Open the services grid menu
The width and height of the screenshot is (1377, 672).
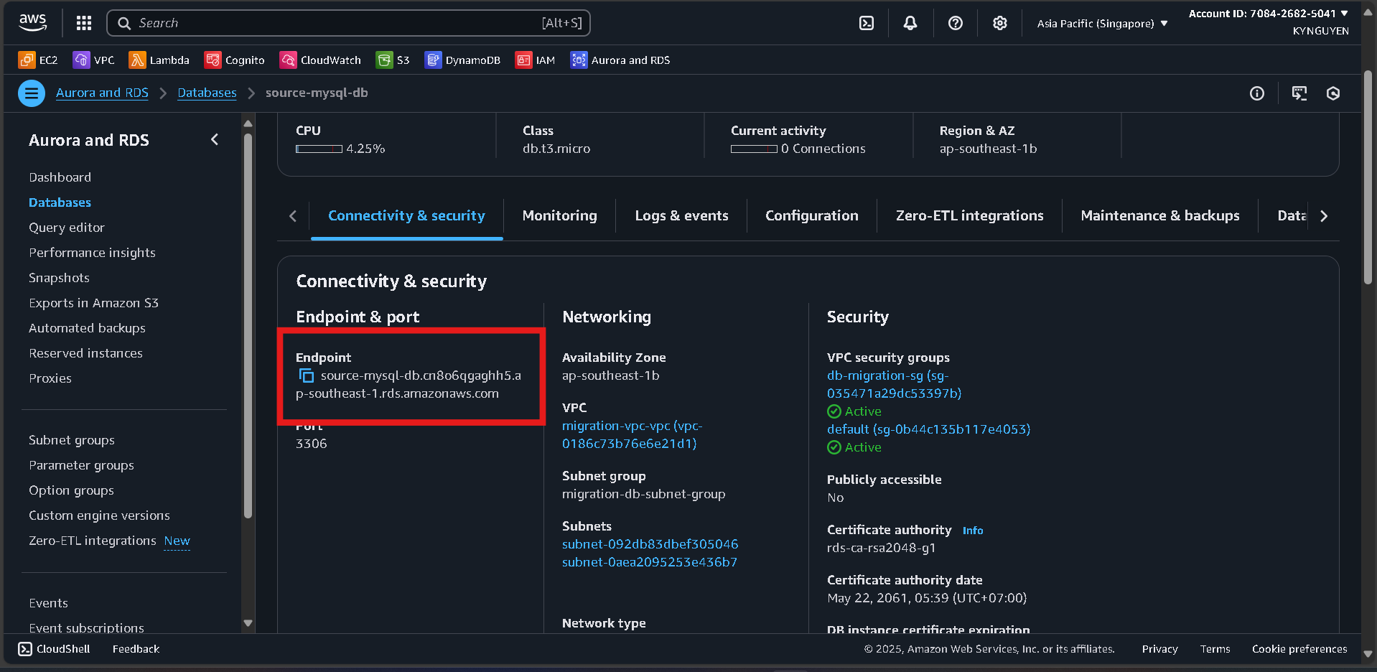click(x=83, y=23)
